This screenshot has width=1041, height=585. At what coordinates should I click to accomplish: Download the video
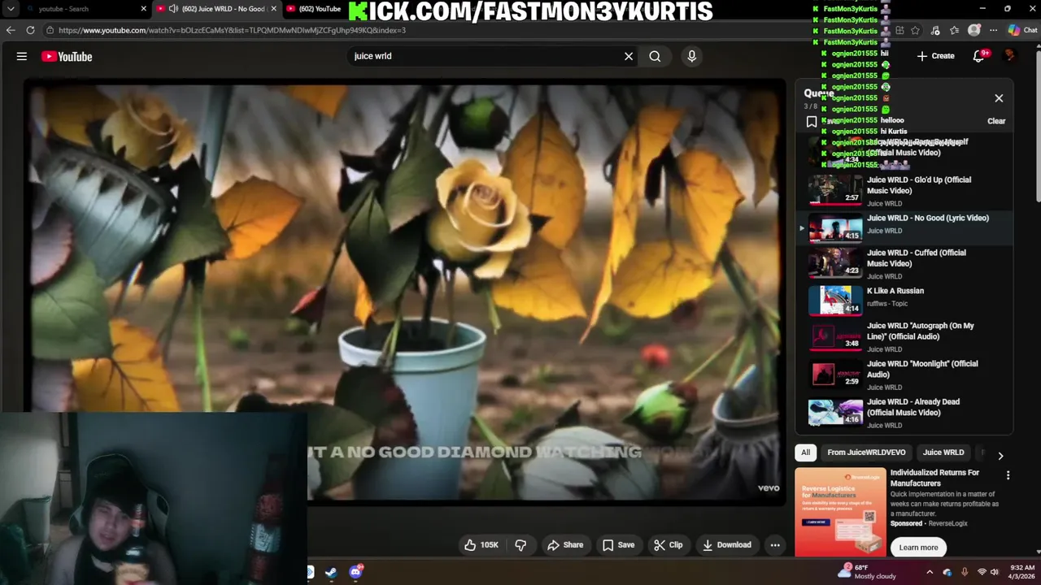[x=727, y=545]
